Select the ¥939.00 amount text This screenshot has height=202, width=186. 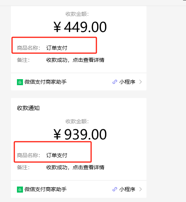pyautogui.click(x=80, y=135)
